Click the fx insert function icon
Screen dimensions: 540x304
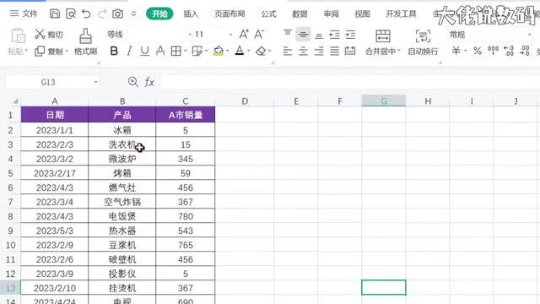point(149,82)
